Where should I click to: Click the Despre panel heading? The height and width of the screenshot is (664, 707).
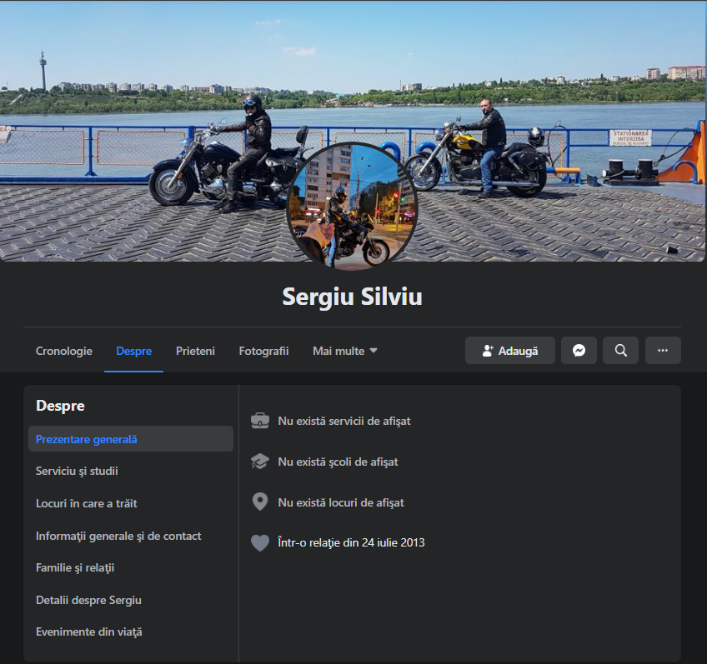click(x=60, y=406)
